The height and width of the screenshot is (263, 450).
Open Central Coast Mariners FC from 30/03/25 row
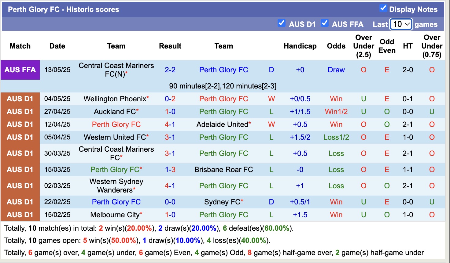coord(116,153)
